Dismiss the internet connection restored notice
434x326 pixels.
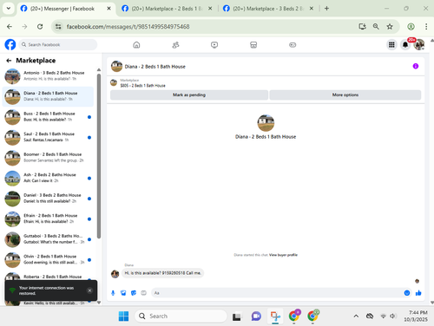point(89,290)
